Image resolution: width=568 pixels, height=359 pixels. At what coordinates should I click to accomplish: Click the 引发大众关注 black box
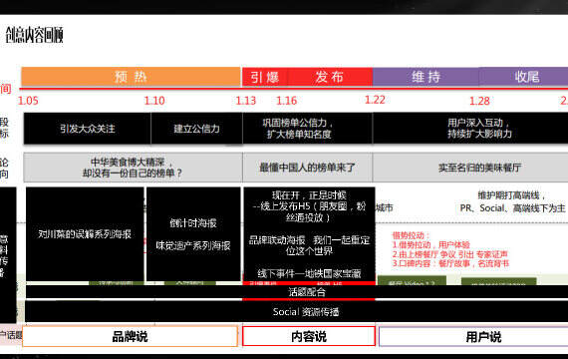click(x=88, y=129)
